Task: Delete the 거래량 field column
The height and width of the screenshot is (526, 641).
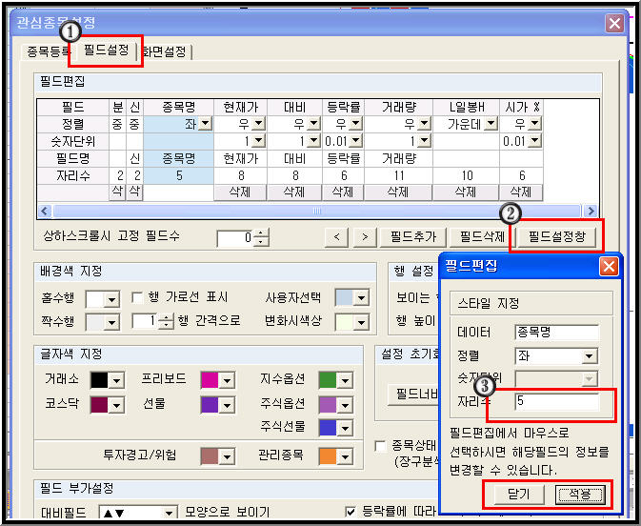Action: [x=398, y=192]
